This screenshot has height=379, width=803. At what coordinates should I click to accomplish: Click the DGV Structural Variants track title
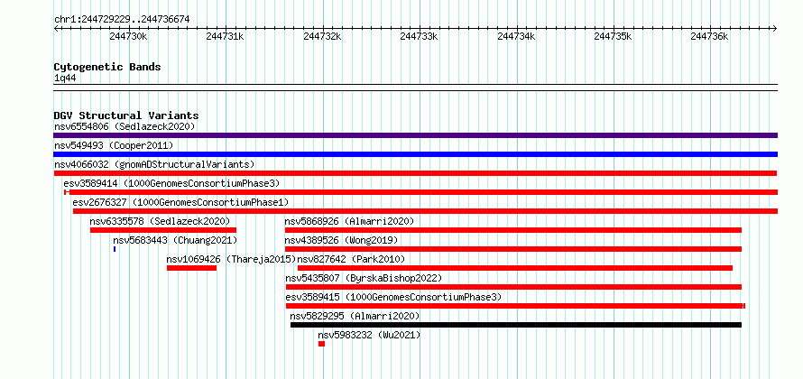[126, 116]
